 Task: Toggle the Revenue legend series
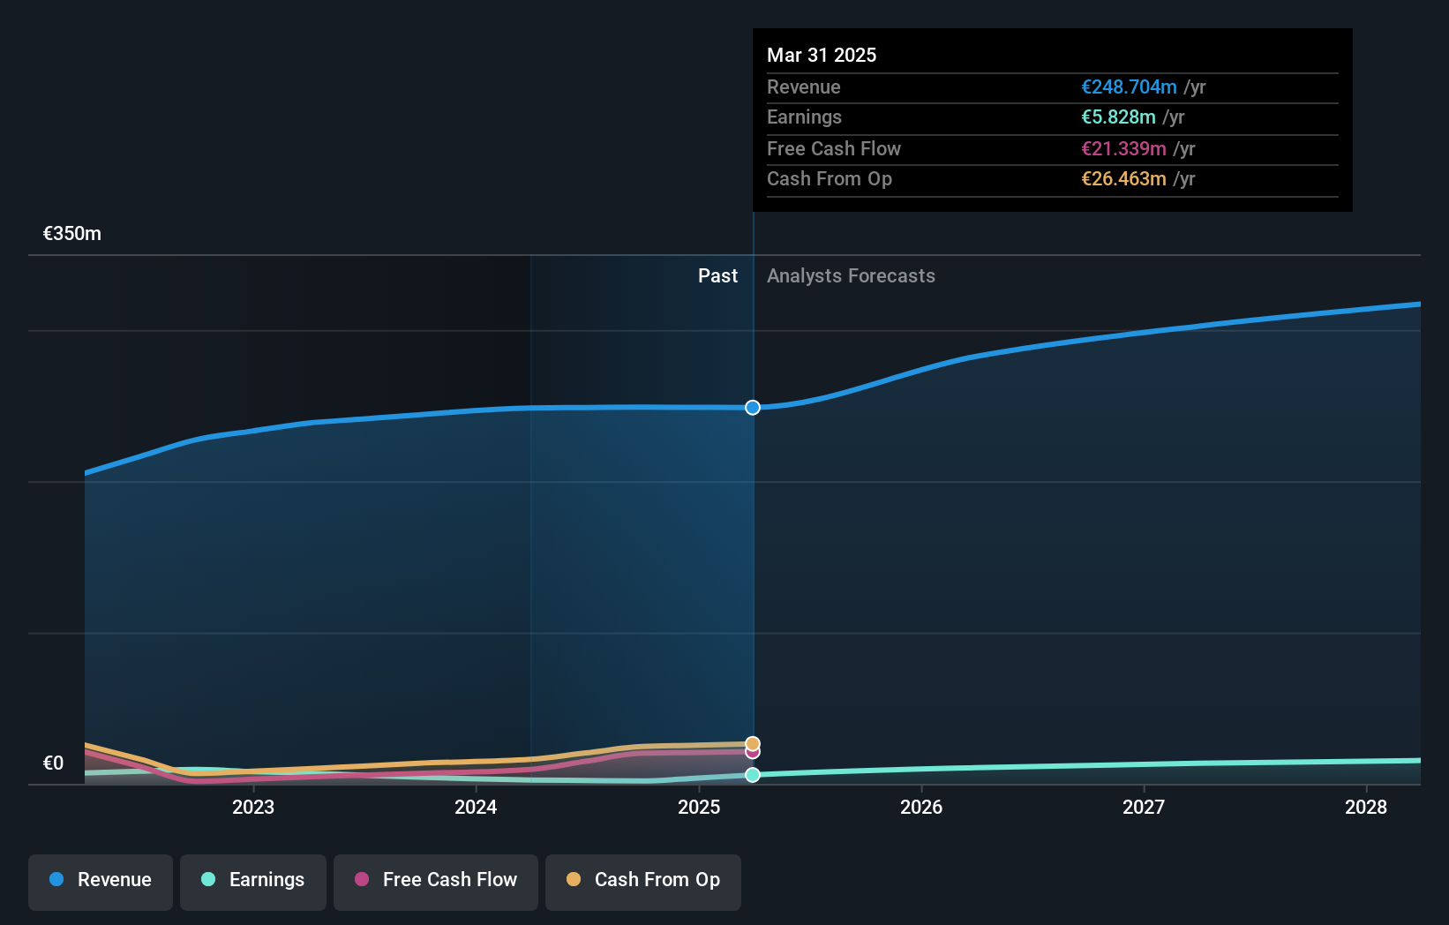click(x=101, y=882)
